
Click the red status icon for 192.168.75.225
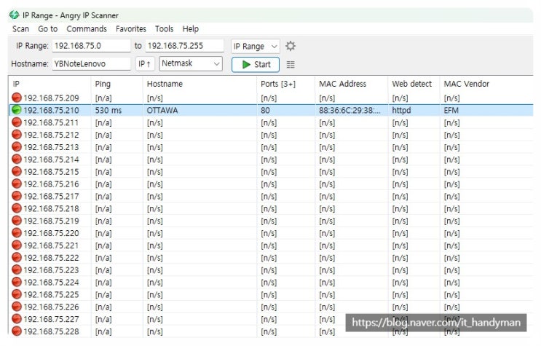16,294
